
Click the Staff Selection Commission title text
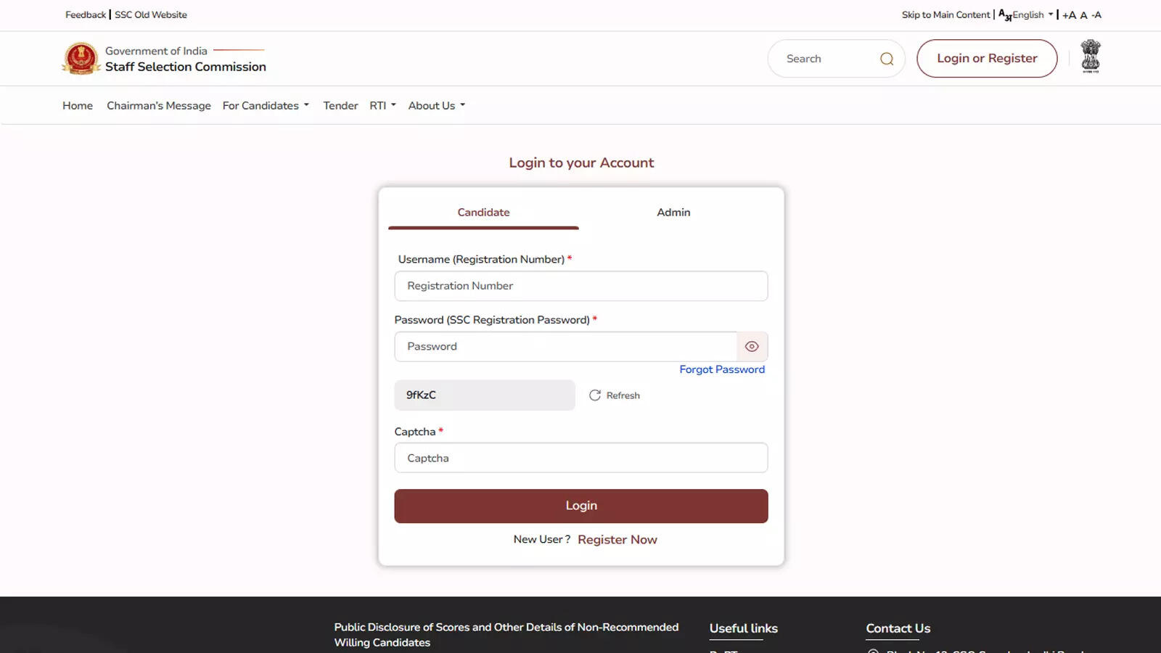pos(186,67)
